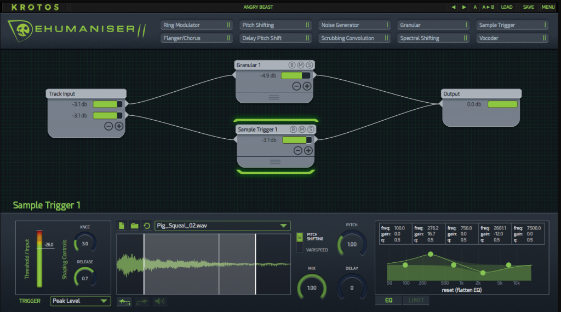Click plus icon on Granular 1 node
Viewport: 561px width, 312px height.
(307, 86)
